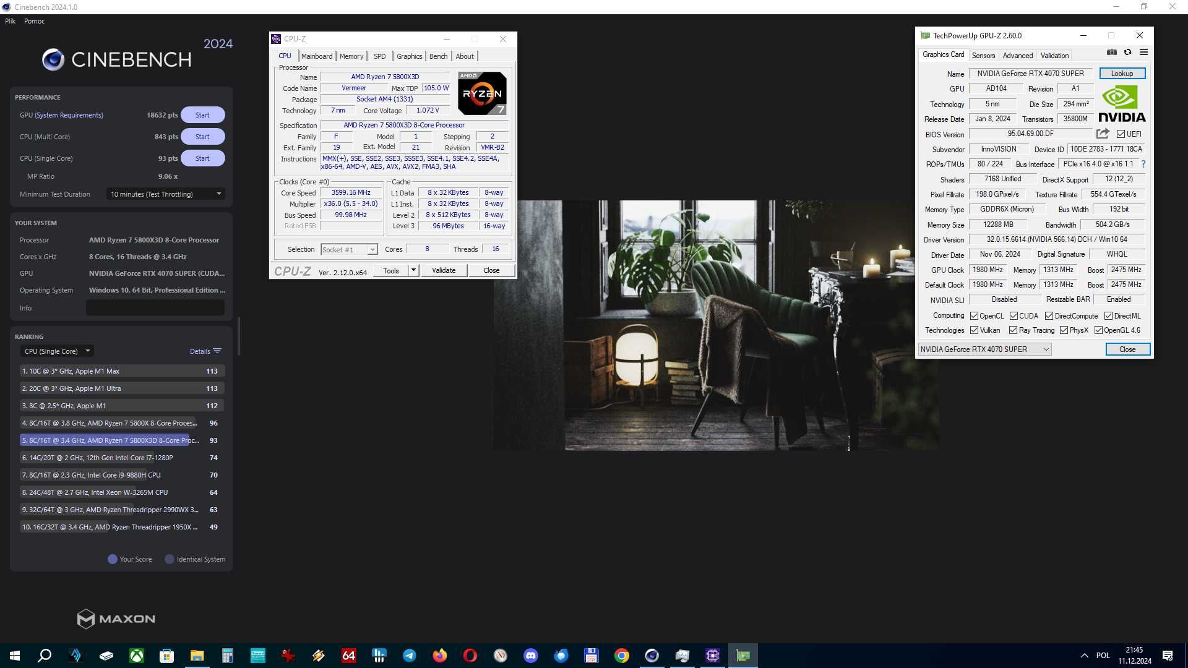
Task: Take a GPU-Z screenshot with the camera icon
Action: (1112, 52)
